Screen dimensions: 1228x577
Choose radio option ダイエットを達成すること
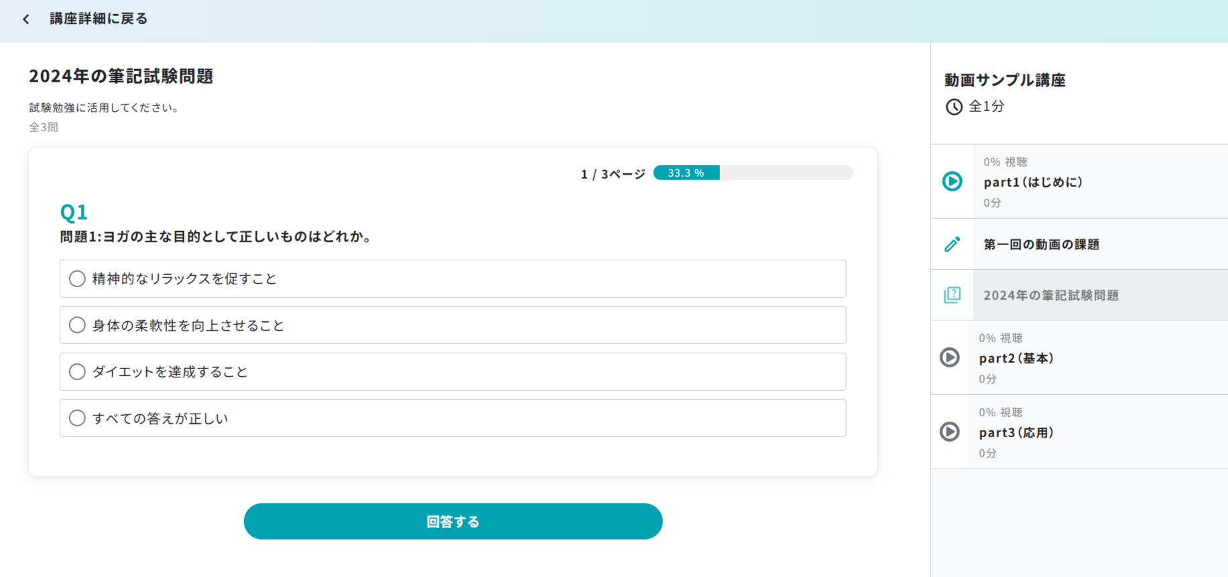[78, 372]
